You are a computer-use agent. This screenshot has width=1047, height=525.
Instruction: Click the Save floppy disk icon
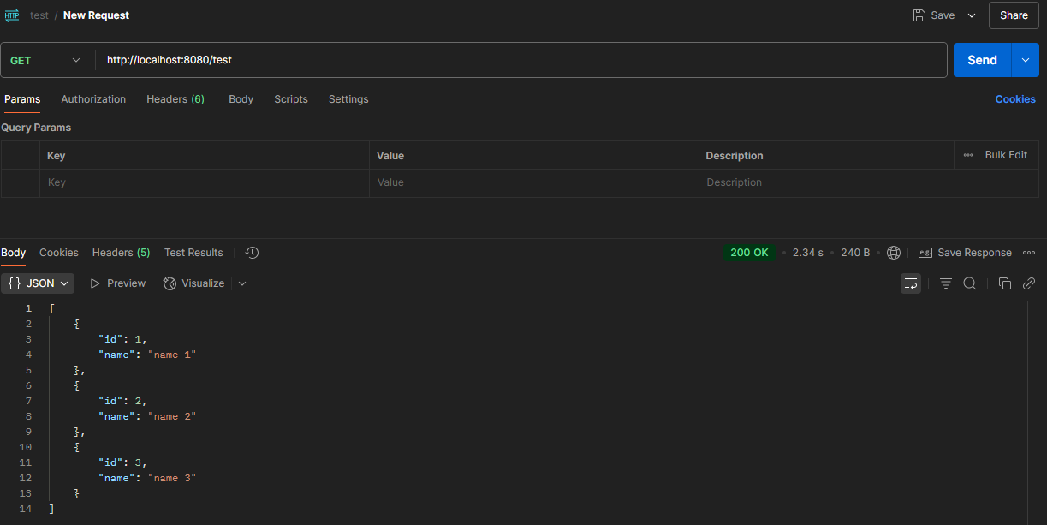coord(919,15)
